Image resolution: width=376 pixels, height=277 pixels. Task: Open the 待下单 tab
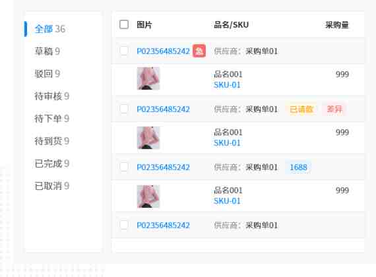point(52,119)
